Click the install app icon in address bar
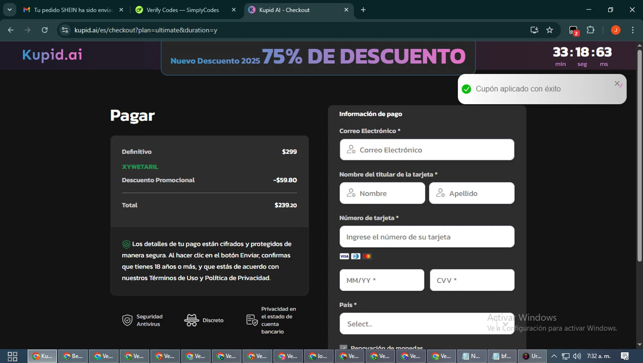Viewport: 643px width, 363px height. tap(534, 30)
